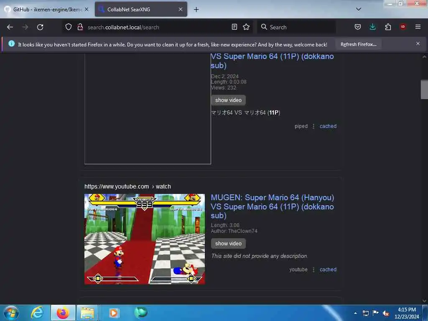Open the media player taskbar icon
The height and width of the screenshot is (321, 428).
pyautogui.click(x=114, y=313)
